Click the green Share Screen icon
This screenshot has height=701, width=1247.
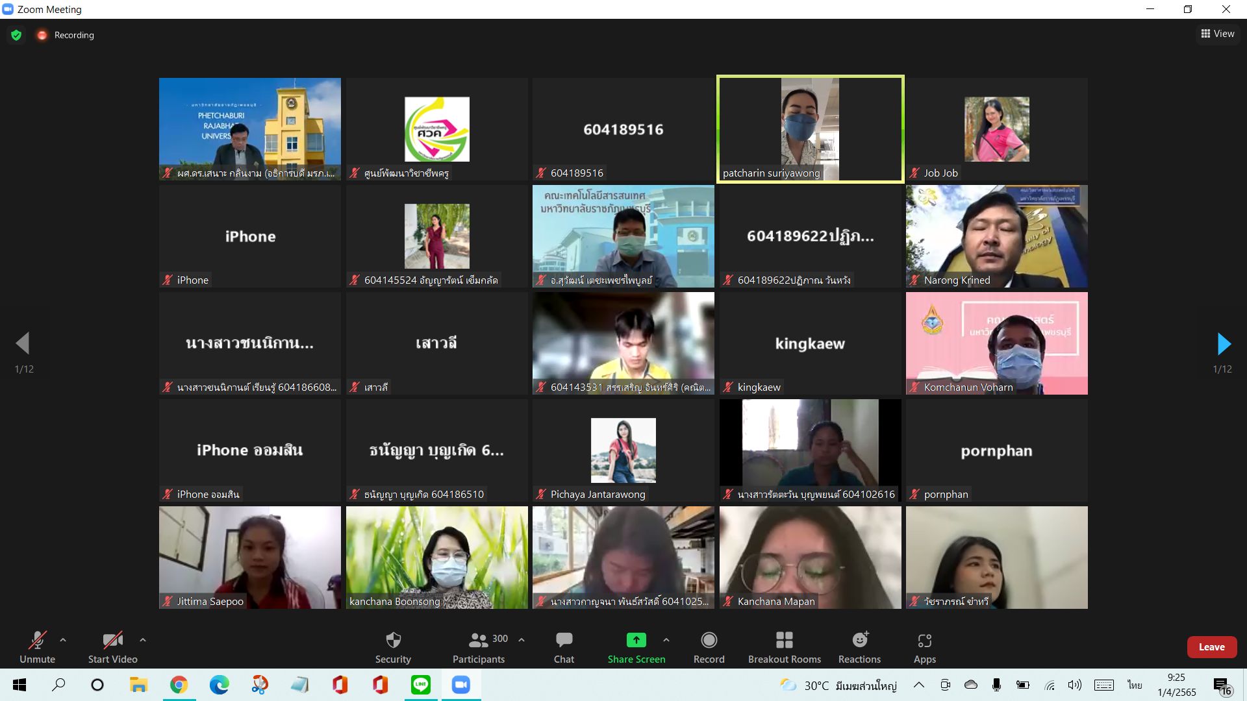point(636,641)
